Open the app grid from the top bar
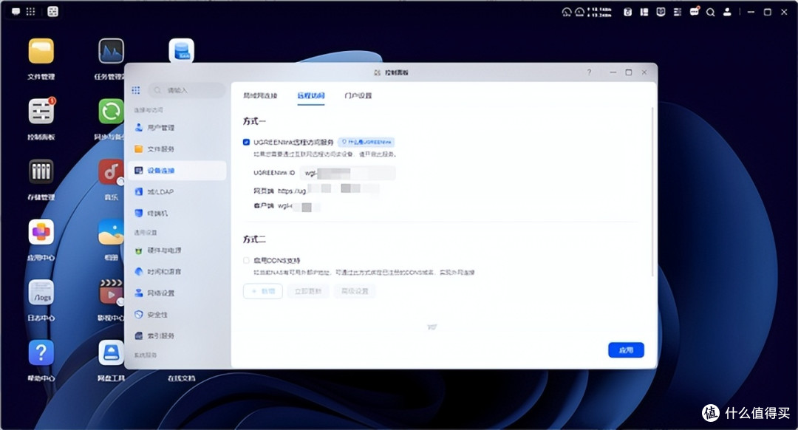The image size is (798, 430). [30, 11]
